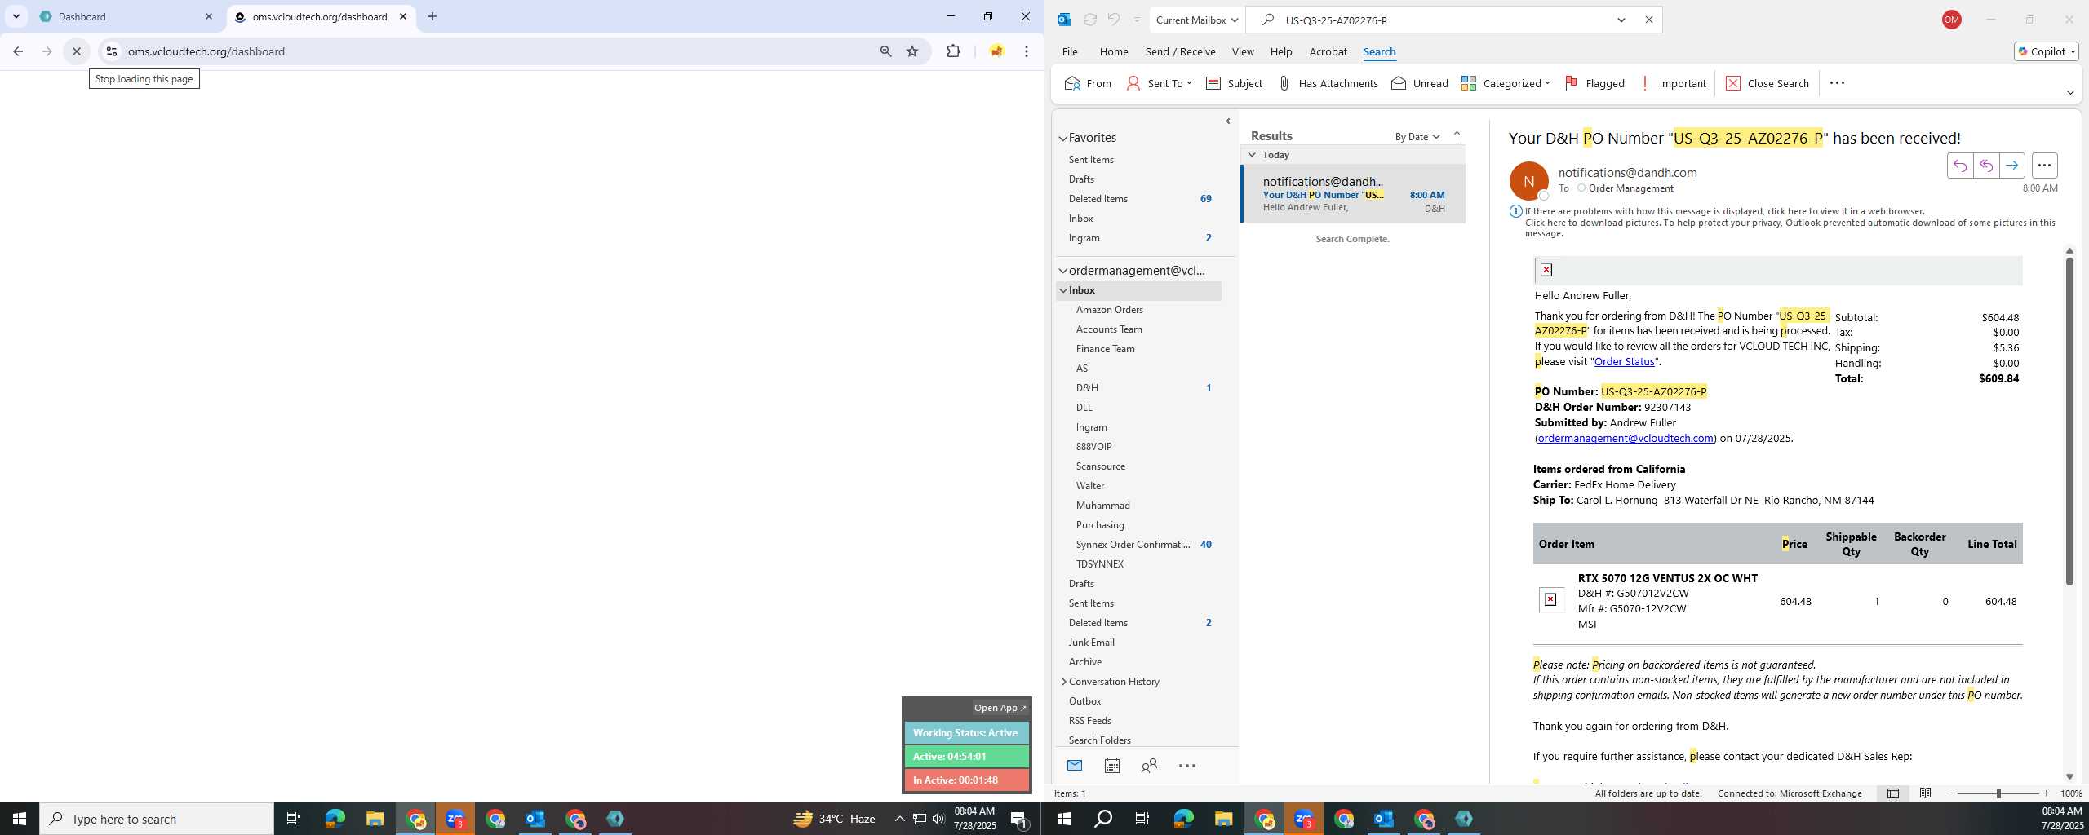Reply to the D&H email
This screenshot has width=2089, height=835.
coord(1959,166)
